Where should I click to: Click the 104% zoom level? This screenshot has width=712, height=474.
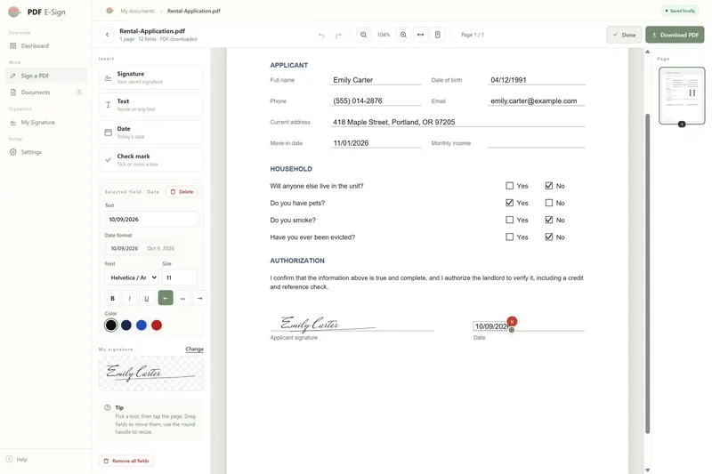(x=384, y=35)
